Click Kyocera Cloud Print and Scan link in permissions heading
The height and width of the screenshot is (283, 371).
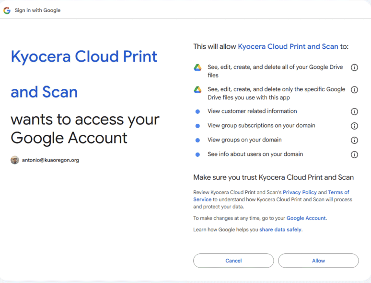[x=288, y=46]
